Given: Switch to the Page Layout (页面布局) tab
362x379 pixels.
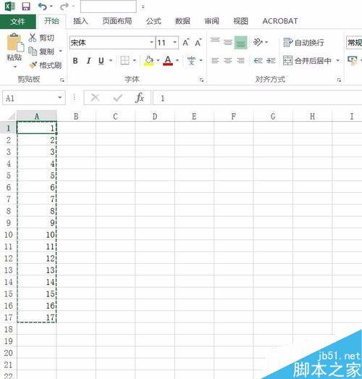Looking at the screenshot, I should coord(117,21).
